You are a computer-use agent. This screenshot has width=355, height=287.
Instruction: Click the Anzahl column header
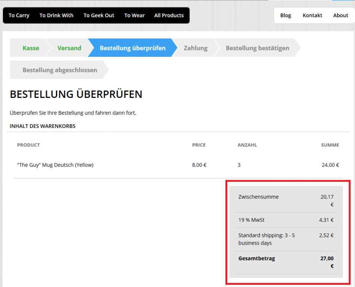247,145
